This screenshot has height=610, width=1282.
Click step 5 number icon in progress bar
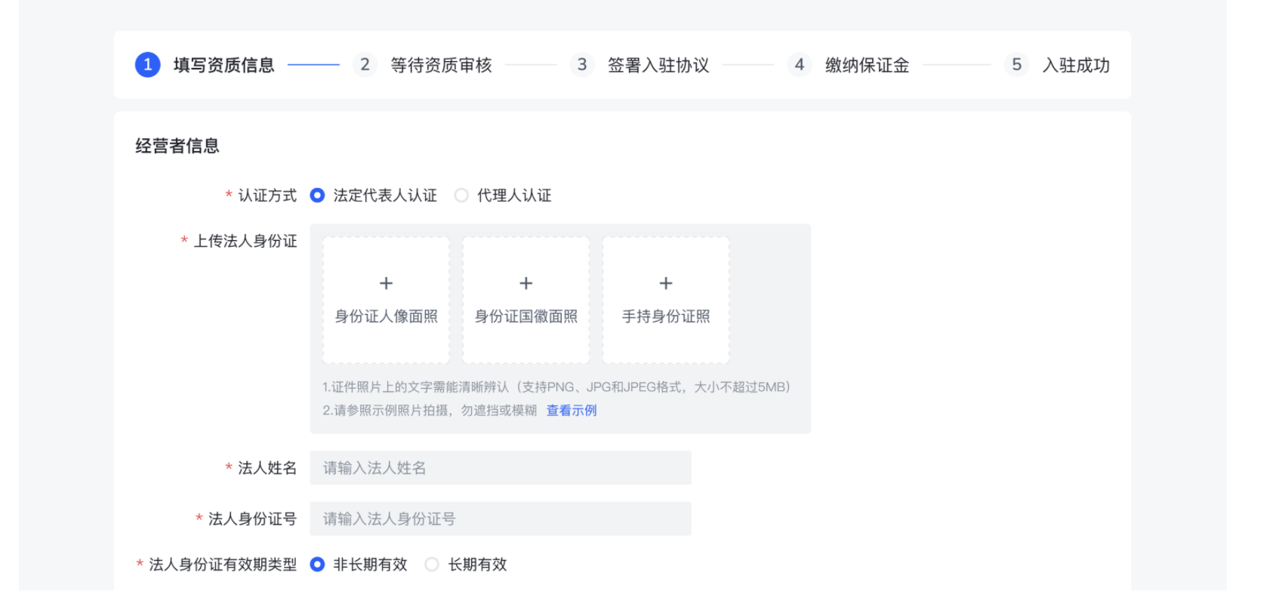[x=1016, y=65]
